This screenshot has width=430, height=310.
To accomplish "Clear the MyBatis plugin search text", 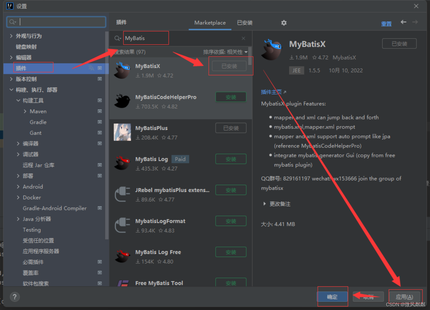I will click(x=243, y=38).
